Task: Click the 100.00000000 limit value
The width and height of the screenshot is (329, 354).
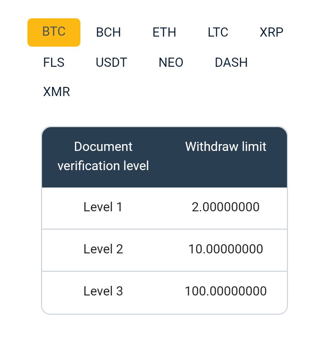Action: [225, 291]
